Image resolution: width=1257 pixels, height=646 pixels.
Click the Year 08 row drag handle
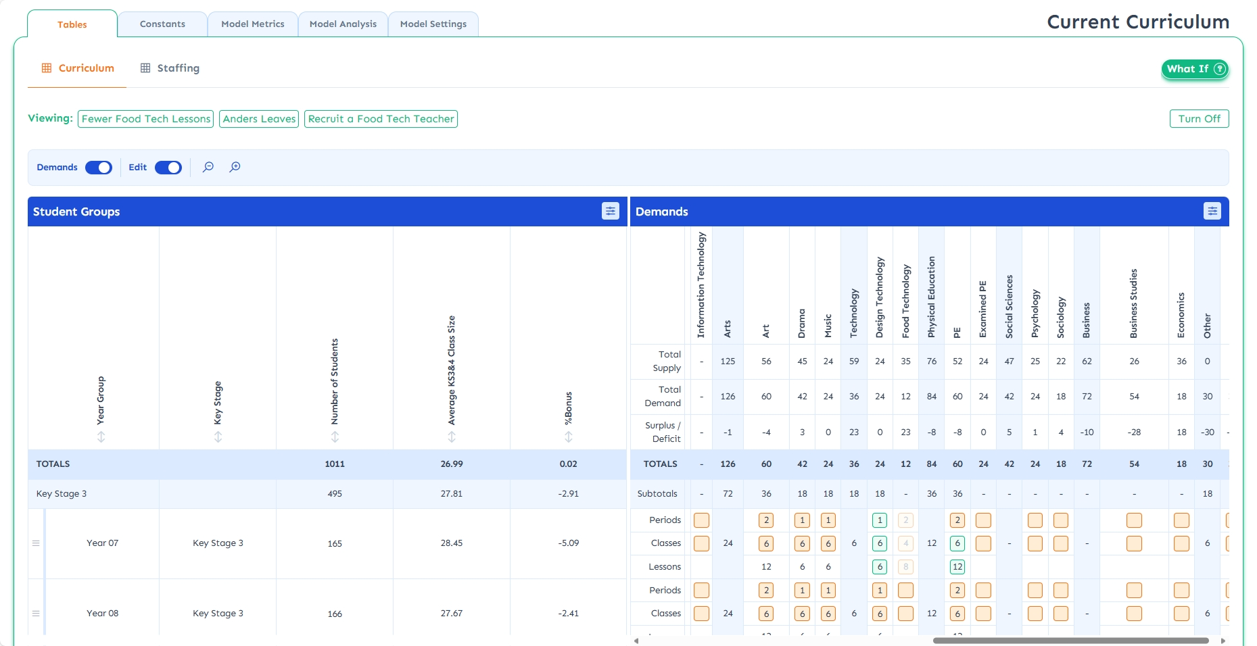pos(36,614)
